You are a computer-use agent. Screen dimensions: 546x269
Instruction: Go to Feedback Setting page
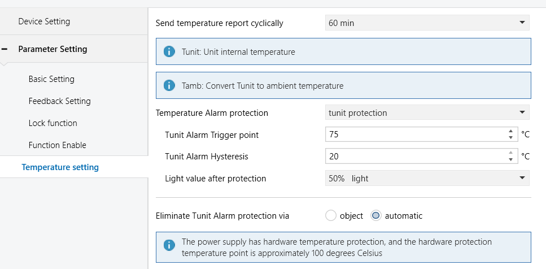point(59,101)
